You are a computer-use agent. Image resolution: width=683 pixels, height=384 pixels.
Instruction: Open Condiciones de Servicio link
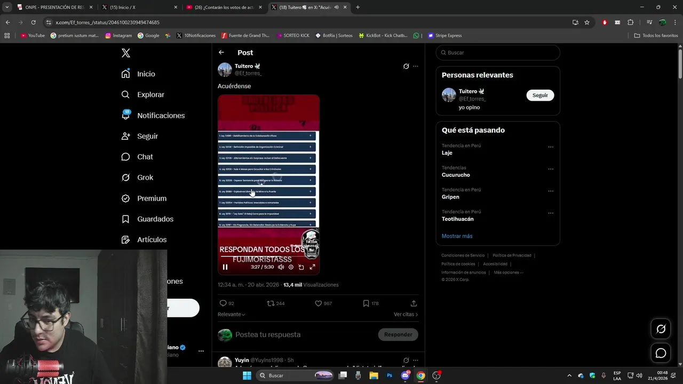463,255
